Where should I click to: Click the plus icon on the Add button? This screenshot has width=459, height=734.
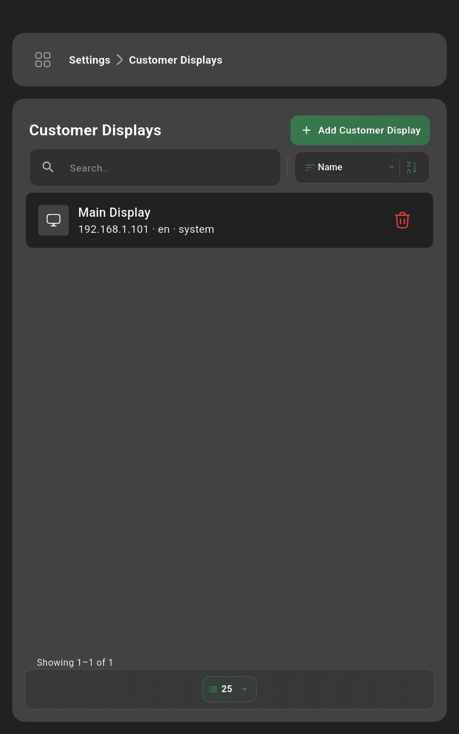pos(306,130)
